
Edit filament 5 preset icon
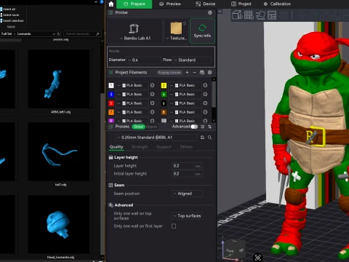click(x=152, y=103)
